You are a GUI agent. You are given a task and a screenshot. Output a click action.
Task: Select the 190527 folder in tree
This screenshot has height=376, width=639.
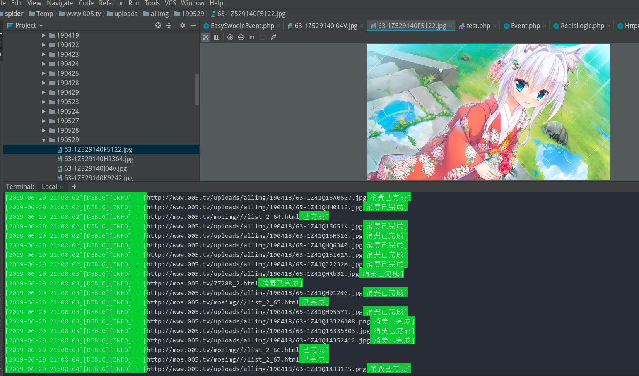(x=68, y=121)
